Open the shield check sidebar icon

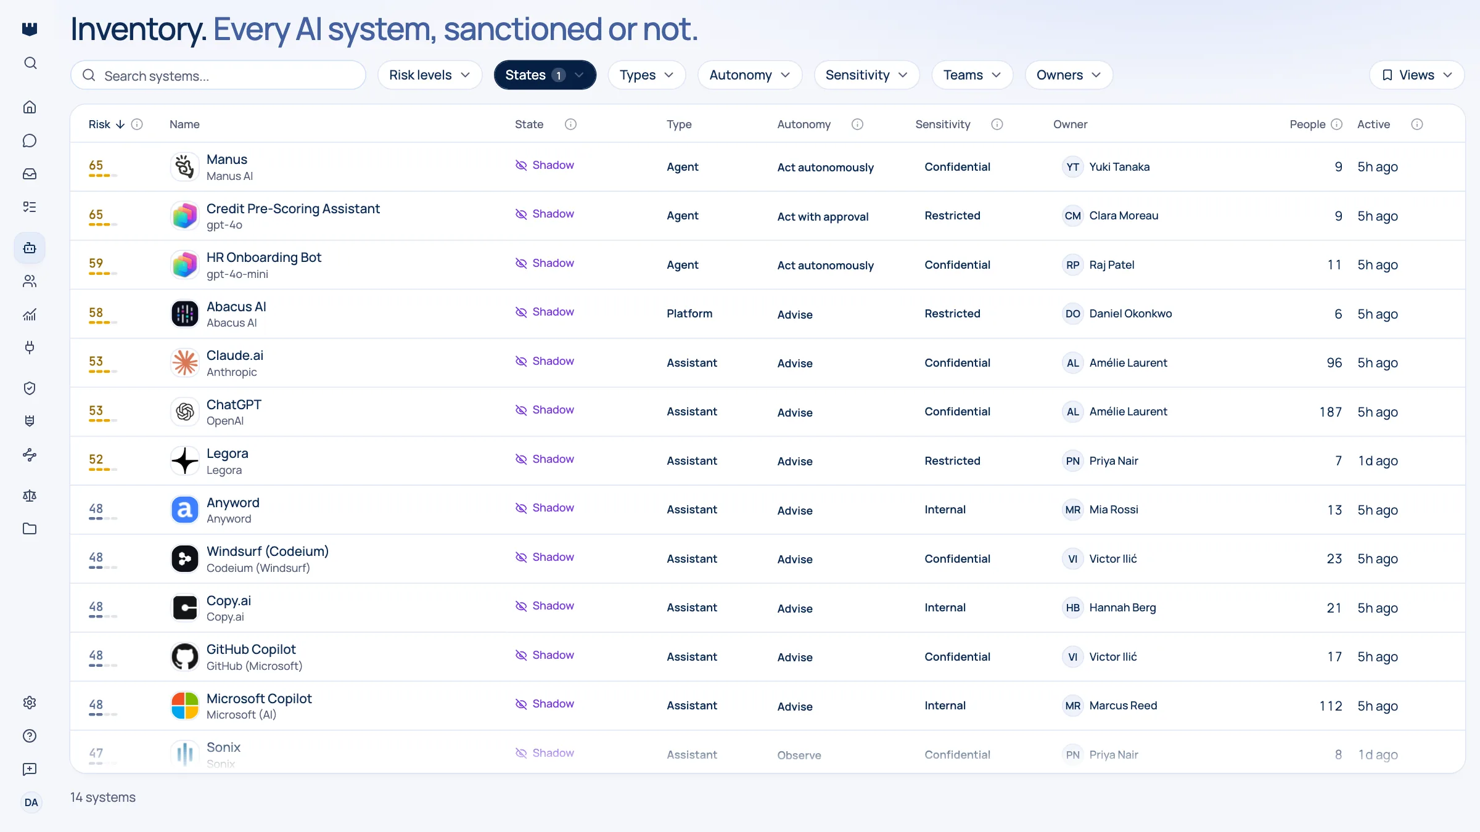pyautogui.click(x=30, y=388)
